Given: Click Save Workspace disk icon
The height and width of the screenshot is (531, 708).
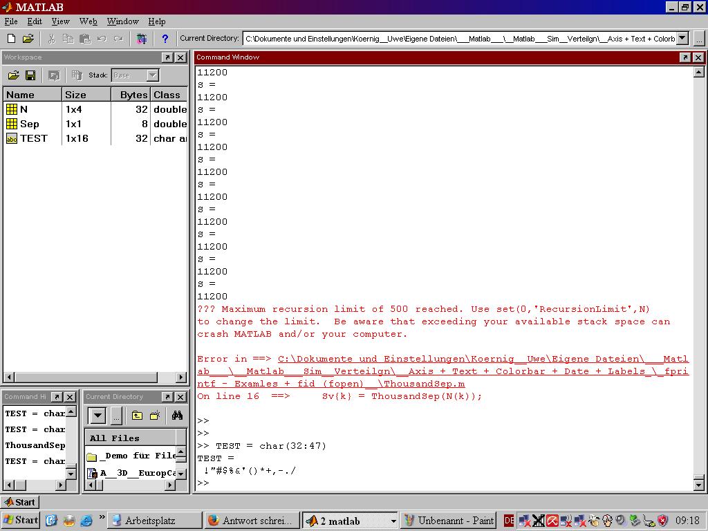Looking at the screenshot, I should point(30,75).
